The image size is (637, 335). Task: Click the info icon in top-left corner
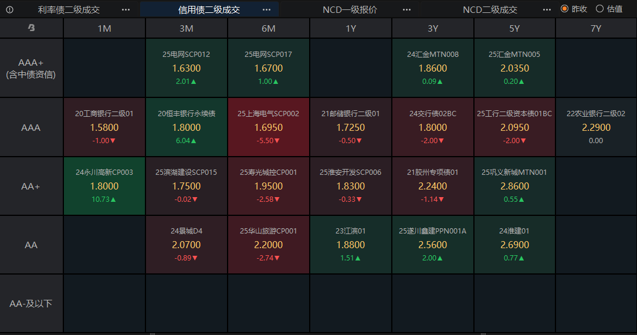pos(9,9)
